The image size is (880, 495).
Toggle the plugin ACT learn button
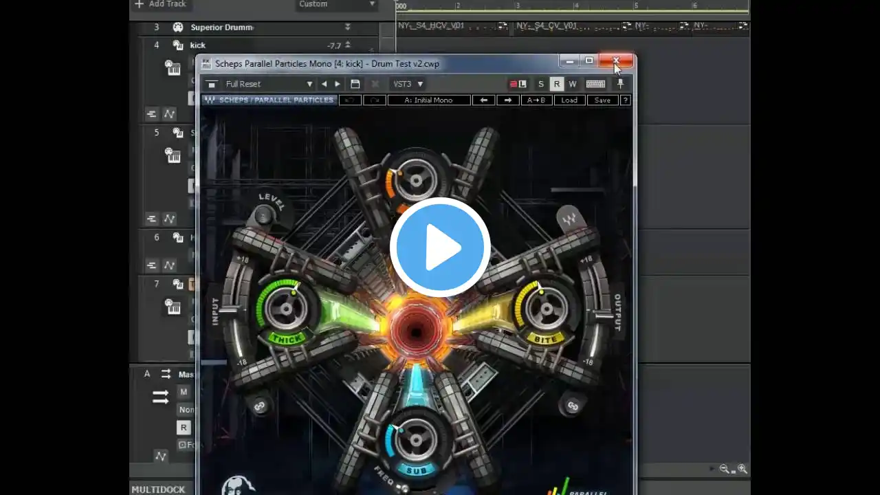click(x=518, y=84)
